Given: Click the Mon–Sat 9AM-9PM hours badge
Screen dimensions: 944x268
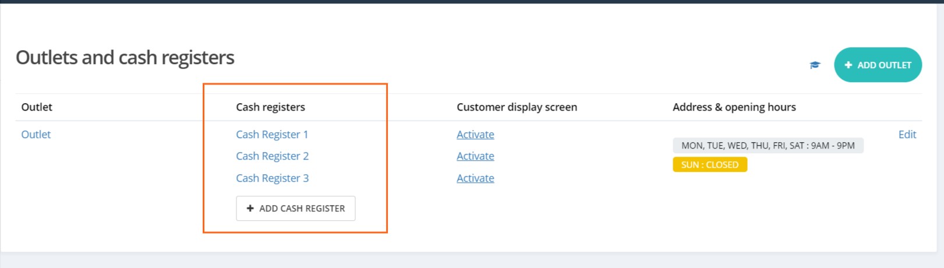Looking at the screenshot, I should coord(768,146).
